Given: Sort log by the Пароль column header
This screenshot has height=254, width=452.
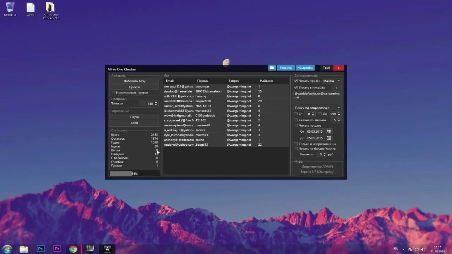Looking at the screenshot, I should point(203,81).
